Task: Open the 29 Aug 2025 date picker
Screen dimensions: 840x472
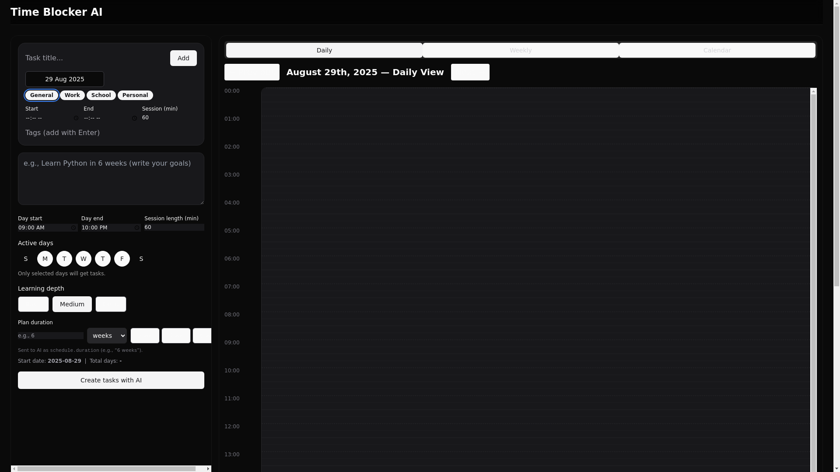Action: pyautogui.click(x=65, y=79)
